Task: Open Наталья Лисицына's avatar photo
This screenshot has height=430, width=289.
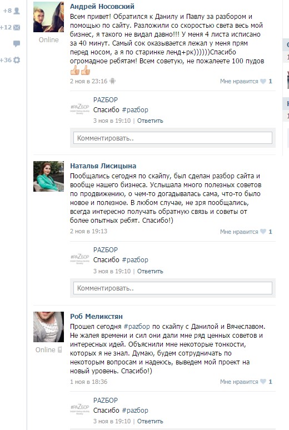Action: point(48,176)
